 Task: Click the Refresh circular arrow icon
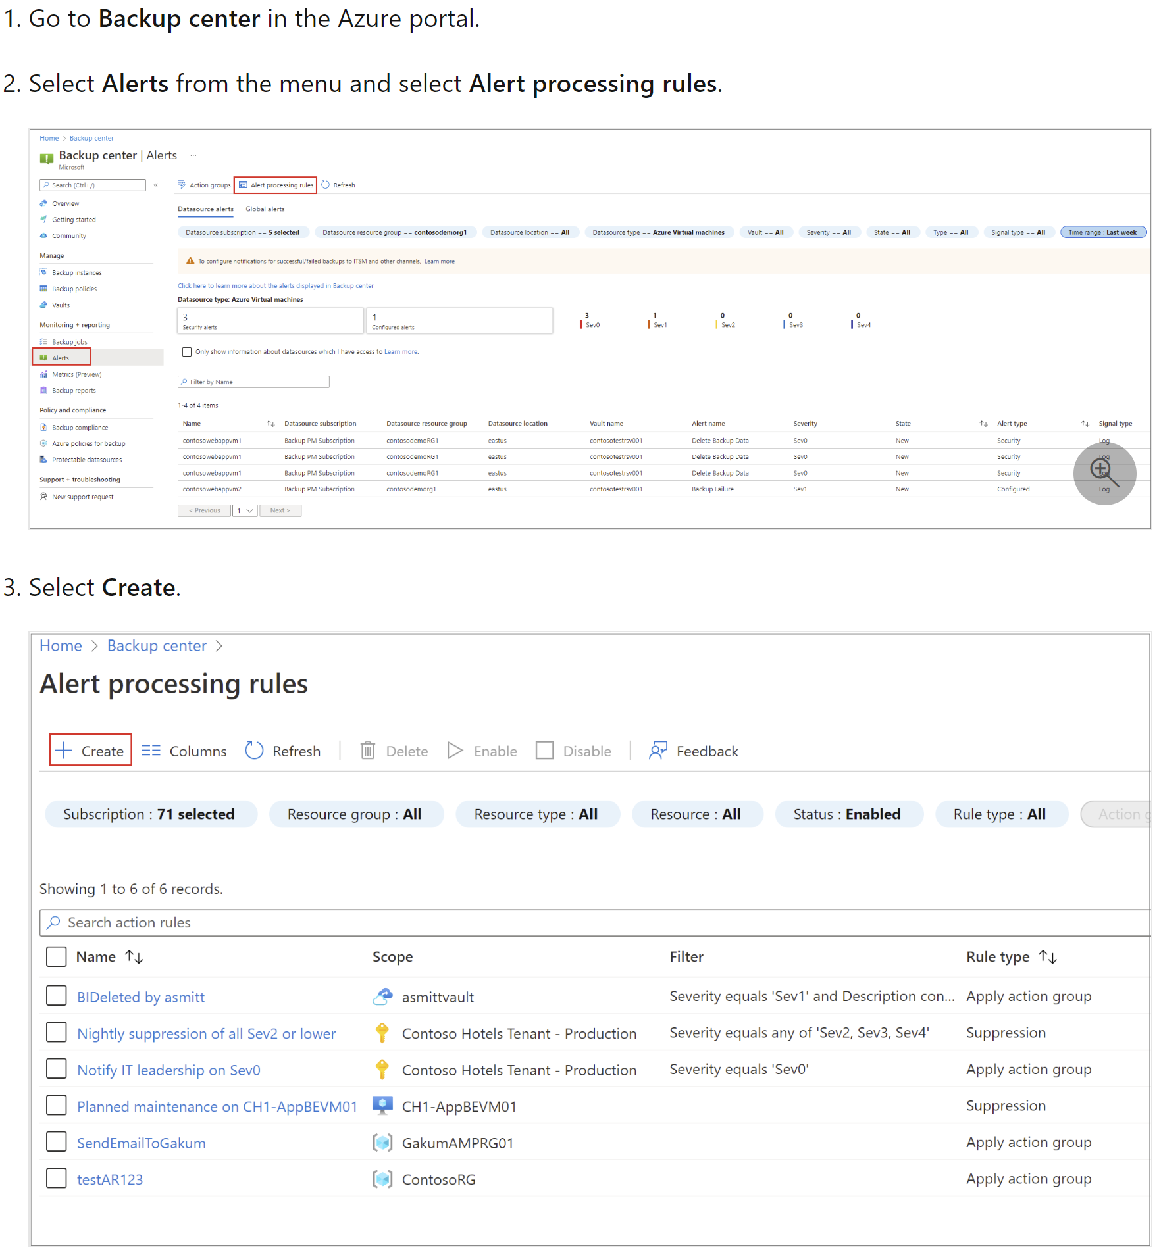(254, 751)
